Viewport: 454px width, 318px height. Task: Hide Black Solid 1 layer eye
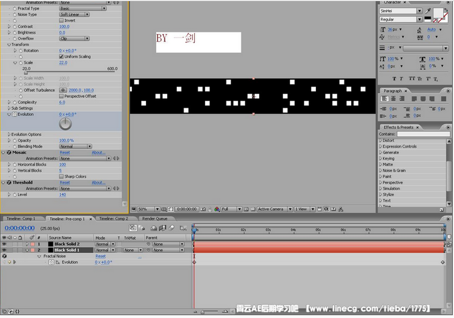click(x=4, y=250)
